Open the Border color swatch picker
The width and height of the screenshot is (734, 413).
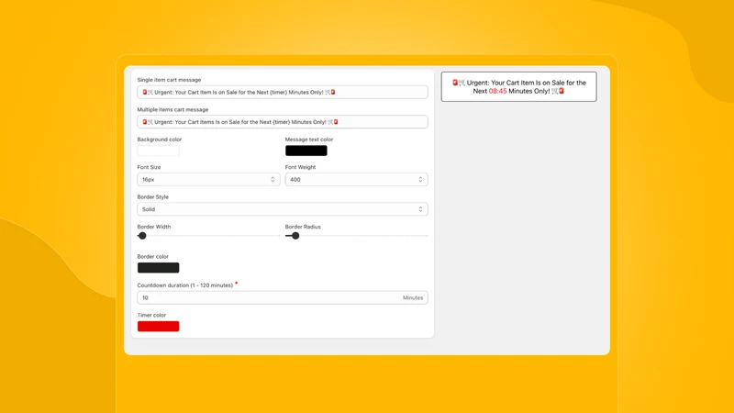[158, 268]
